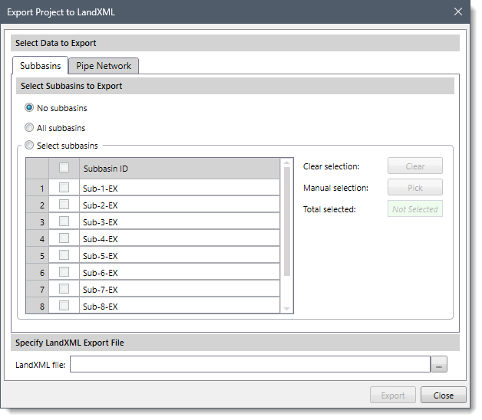Select the checkbox for Sub-8-EX
Image resolution: width=482 pixels, height=420 pixels.
pyautogui.click(x=64, y=306)
